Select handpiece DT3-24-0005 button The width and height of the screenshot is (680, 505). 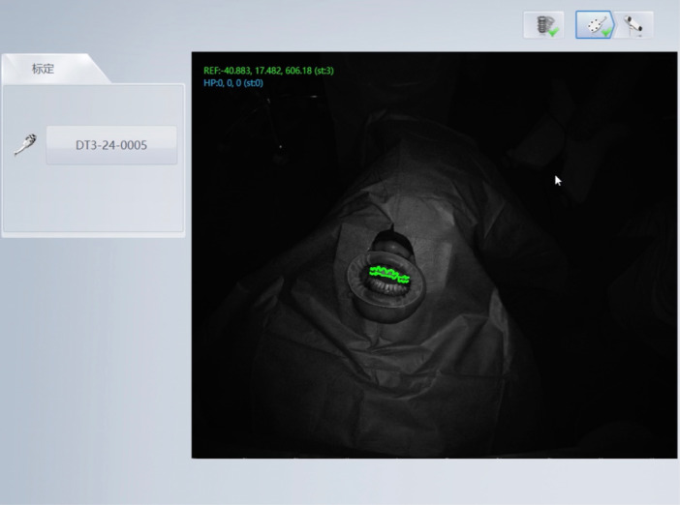[111, 145]
